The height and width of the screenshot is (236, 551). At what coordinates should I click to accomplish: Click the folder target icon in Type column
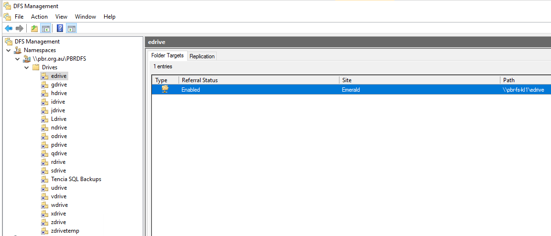coord(165,89)
